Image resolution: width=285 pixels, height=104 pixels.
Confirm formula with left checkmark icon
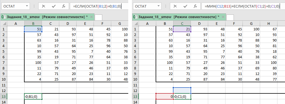(x=54, y=6)
